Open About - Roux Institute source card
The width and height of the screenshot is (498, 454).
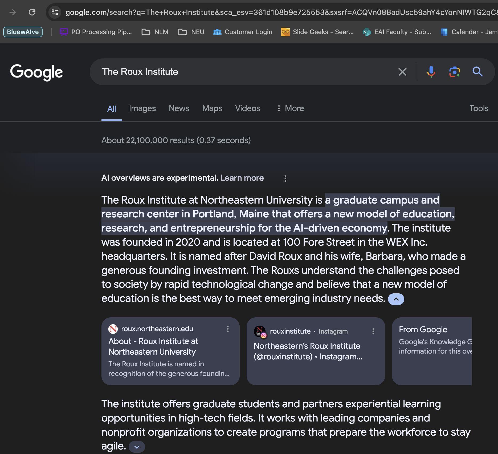pyautogui.click(x=170, y=351)
